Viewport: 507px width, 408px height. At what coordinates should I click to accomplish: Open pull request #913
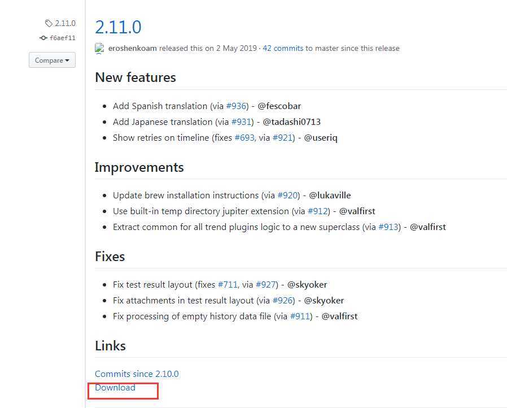pos(388,227)
